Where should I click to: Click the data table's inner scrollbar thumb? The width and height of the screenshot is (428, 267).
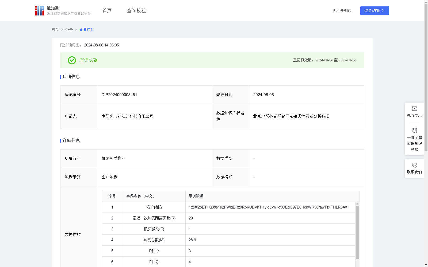(x=357, y=232)
